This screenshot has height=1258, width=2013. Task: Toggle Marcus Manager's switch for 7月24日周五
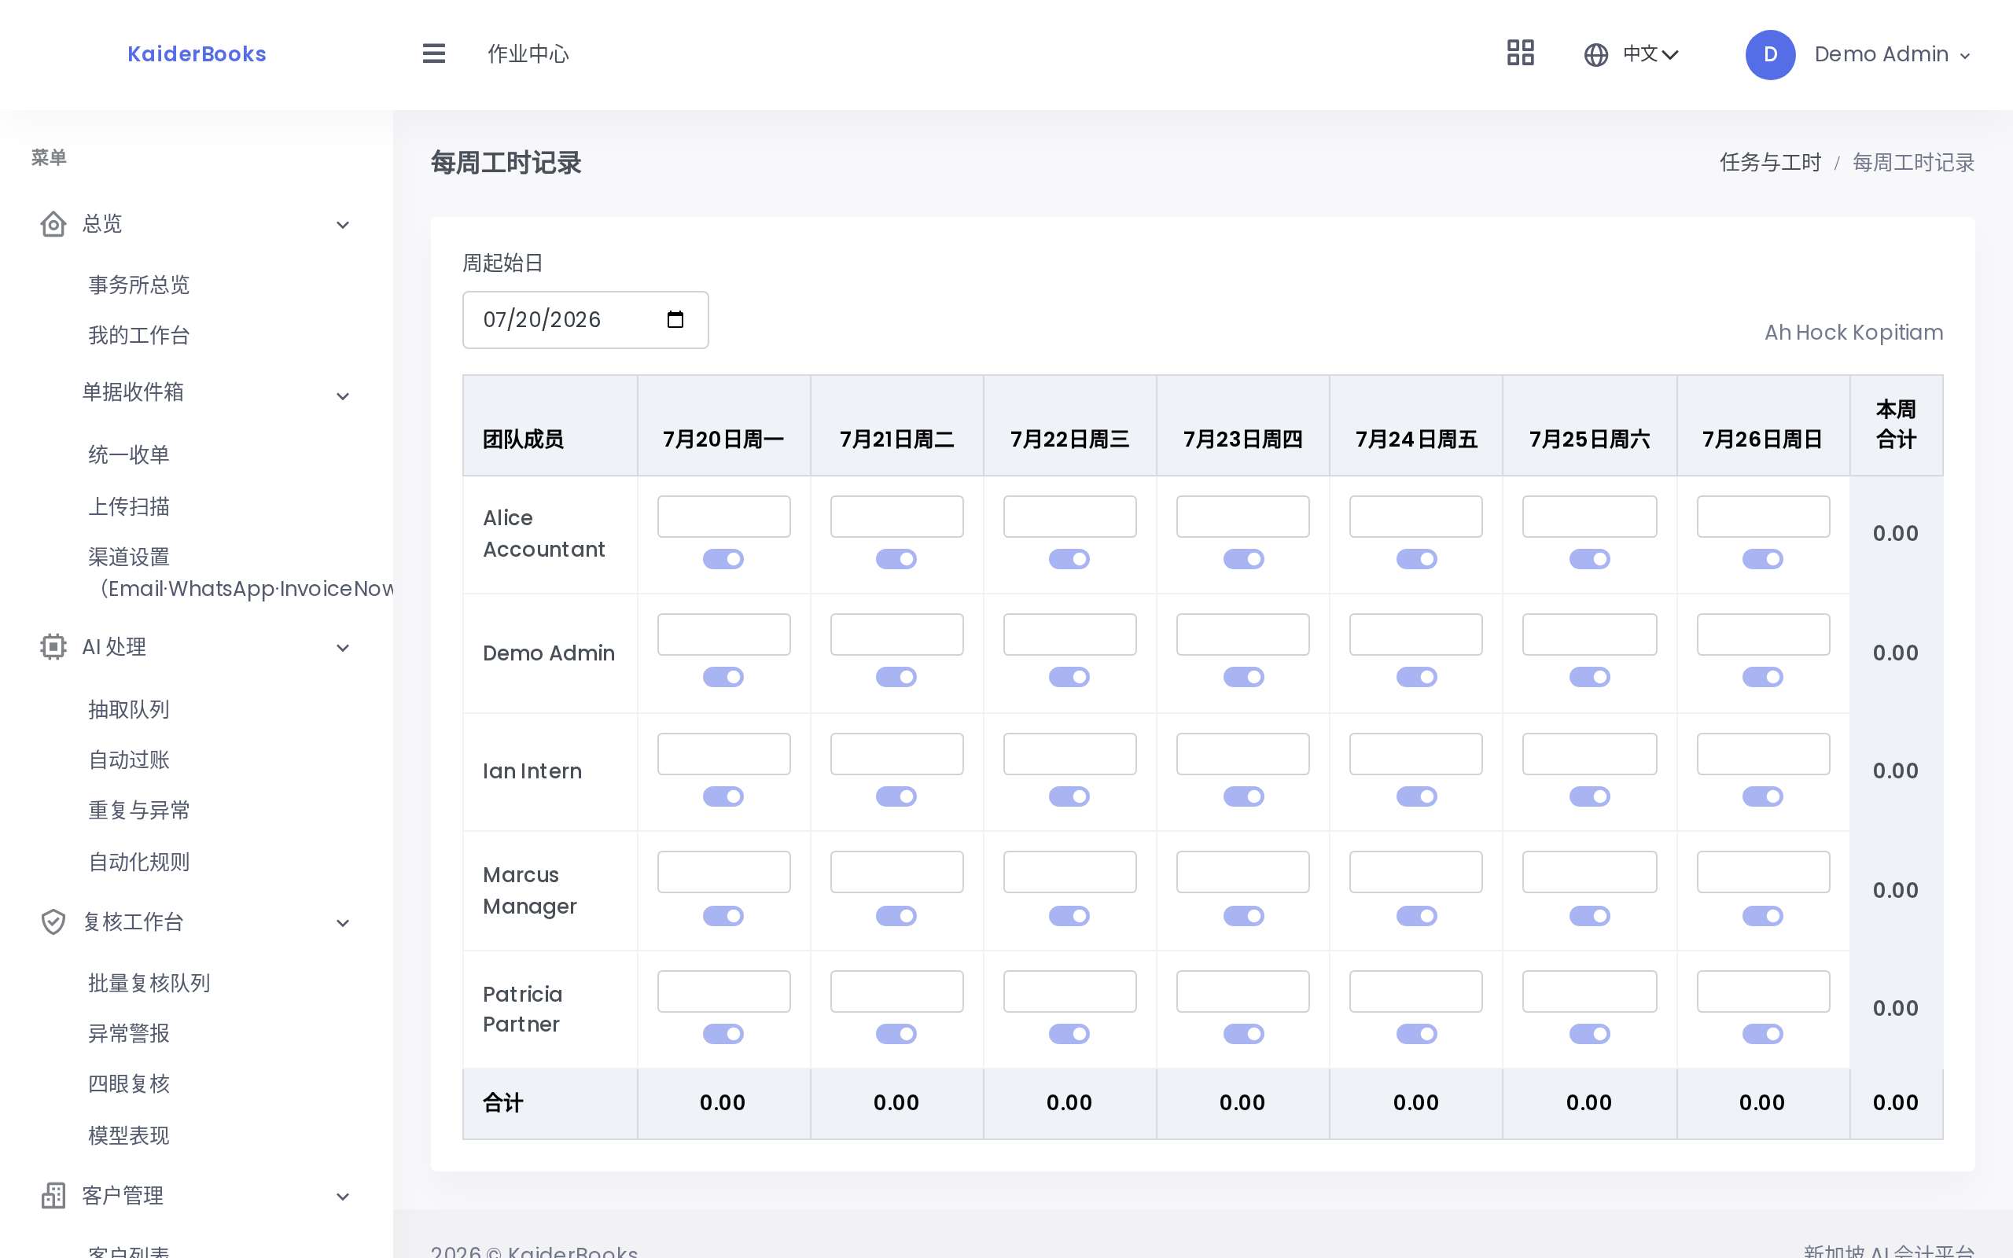pyautogui.click(x=1415, y=916)
